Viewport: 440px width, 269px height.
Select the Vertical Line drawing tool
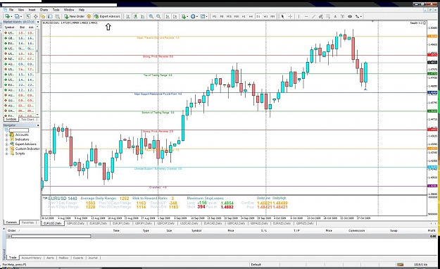(298, 16)
